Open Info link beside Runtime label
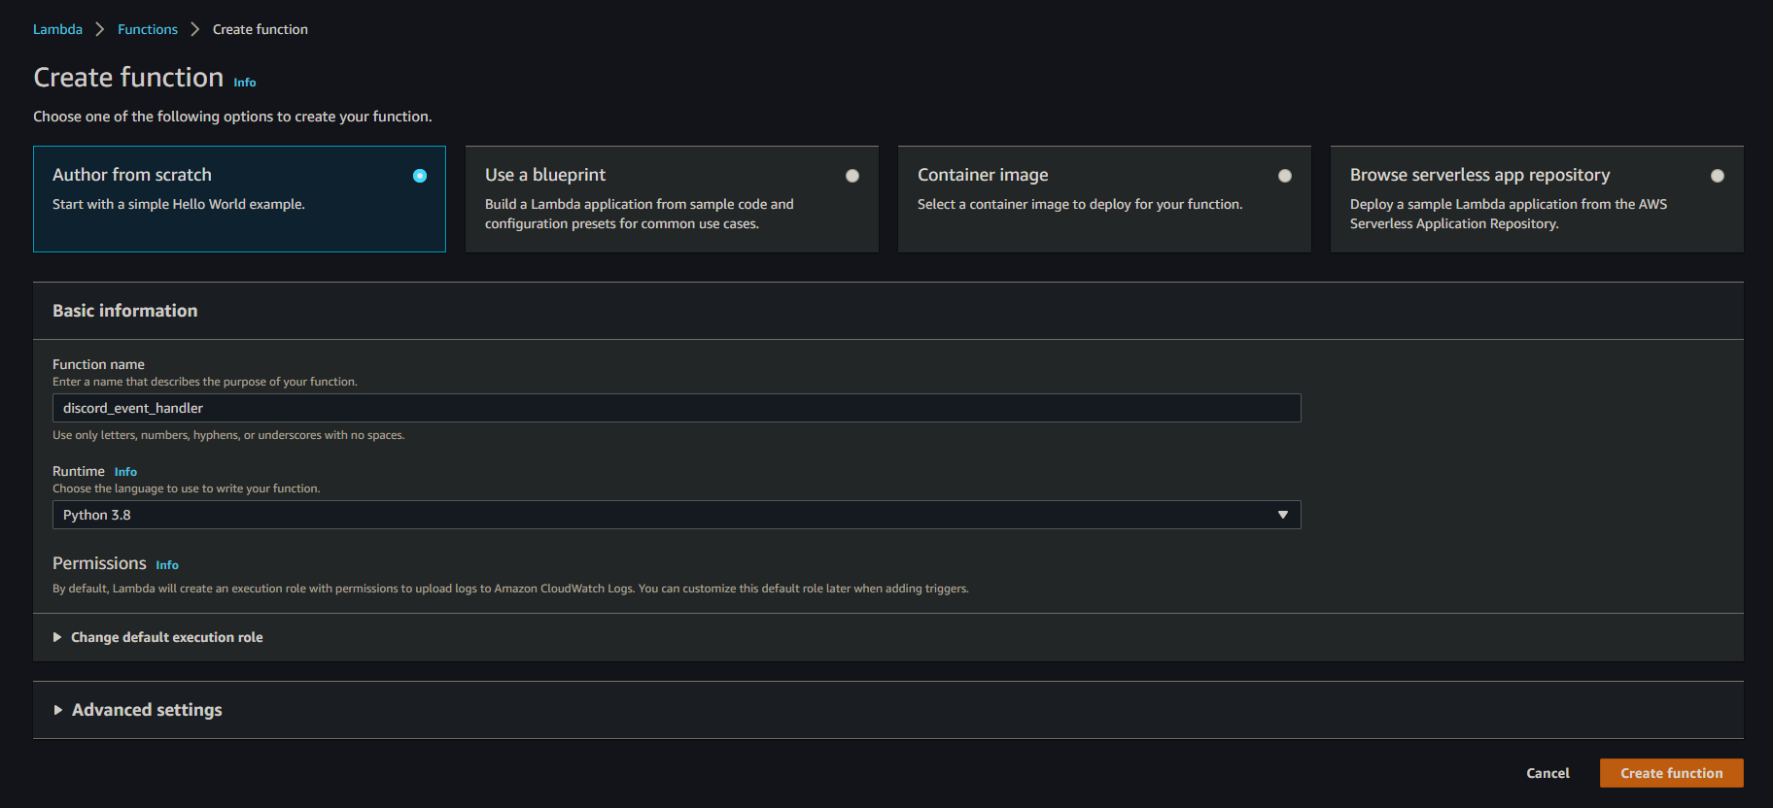The width and height of the screenshot is (1773, 808). click(x=125, y=472)
